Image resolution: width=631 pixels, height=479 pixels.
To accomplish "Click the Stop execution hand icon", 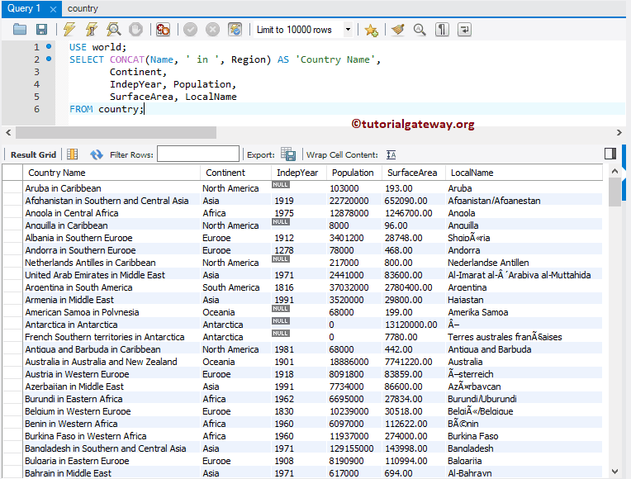I will [x=135, y=30].
